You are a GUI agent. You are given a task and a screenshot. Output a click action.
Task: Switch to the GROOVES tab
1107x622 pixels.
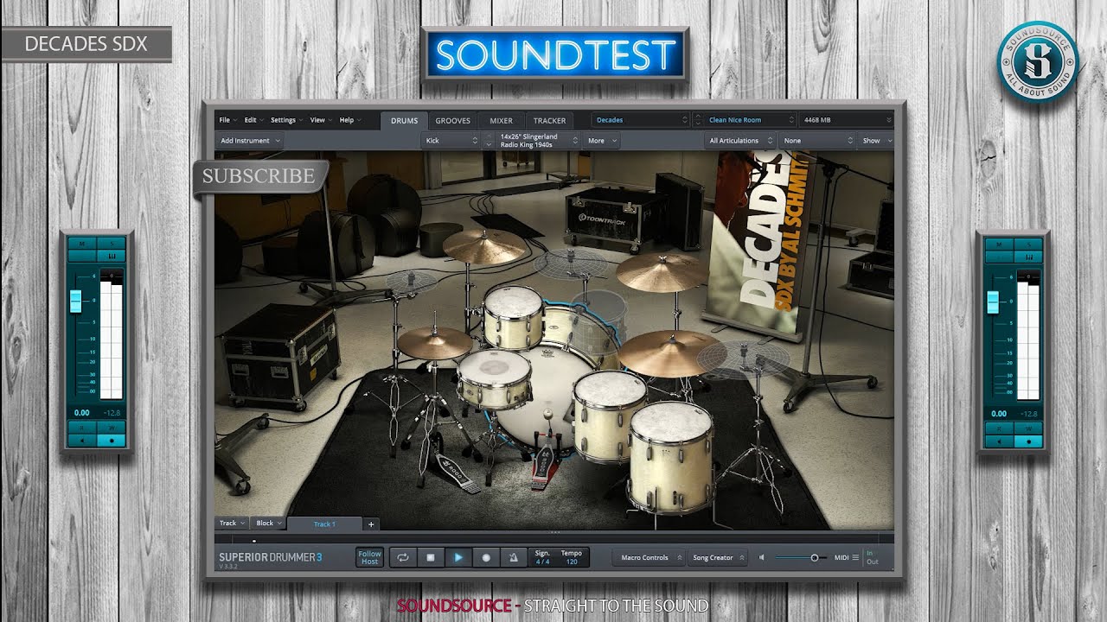point(452,121)
